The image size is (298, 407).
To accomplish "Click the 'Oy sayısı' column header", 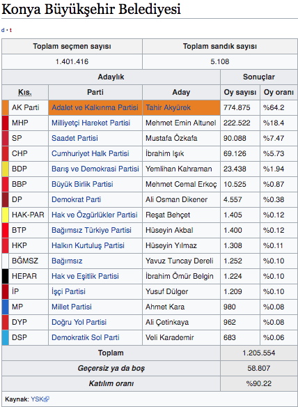I will coord(240,92).
